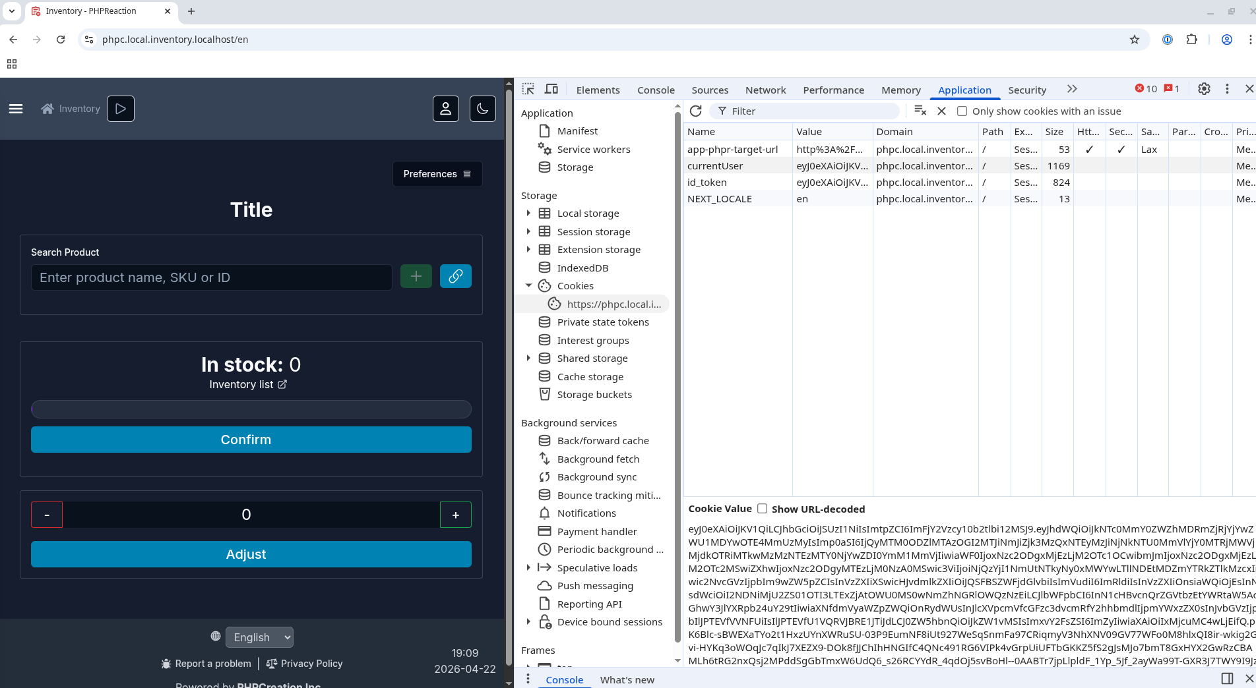Image resolution: width=1256 pixels, height=688 pixels.
Task: Open the English language dropdown
Action: pos(259,637)
